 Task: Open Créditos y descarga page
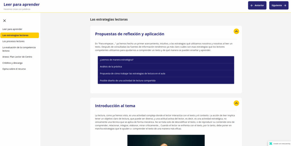tap(12, 63)
